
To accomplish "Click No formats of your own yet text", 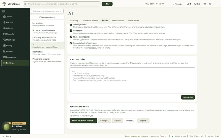I will click(x=81, y=116).
